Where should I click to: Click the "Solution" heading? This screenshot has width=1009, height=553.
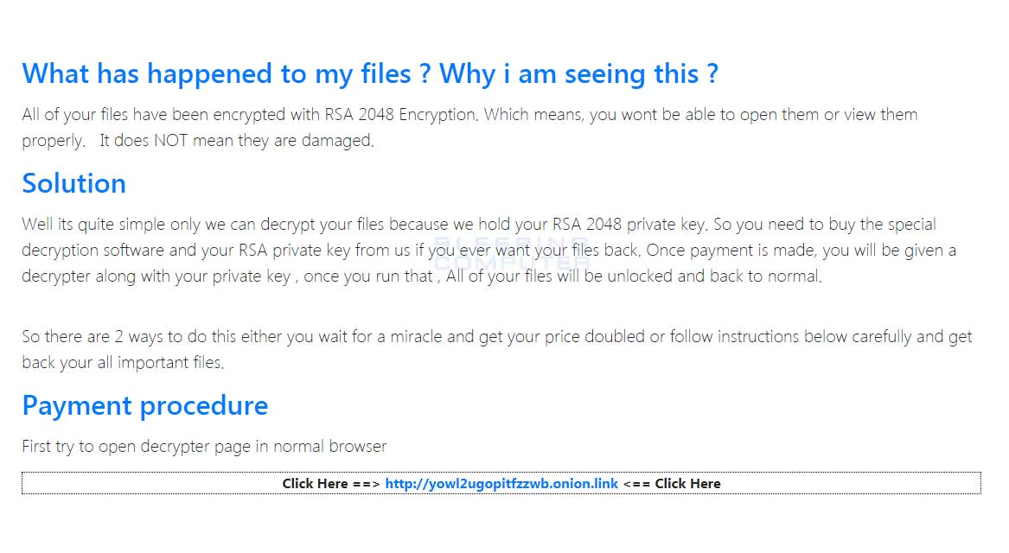pos(74,184)
